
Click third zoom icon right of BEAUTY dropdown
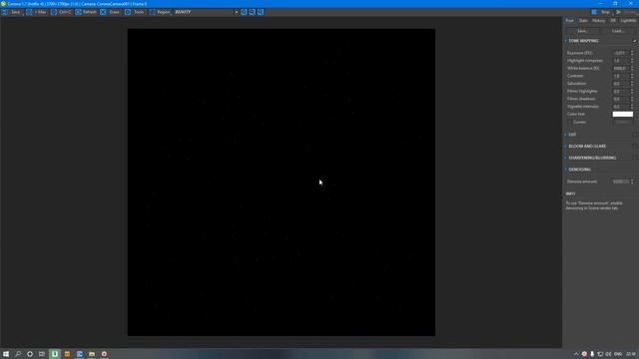coord(261,12)
